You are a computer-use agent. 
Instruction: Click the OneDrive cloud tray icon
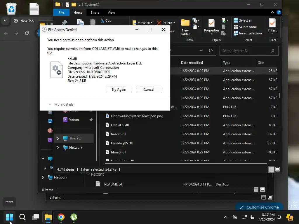coord(235,217)
